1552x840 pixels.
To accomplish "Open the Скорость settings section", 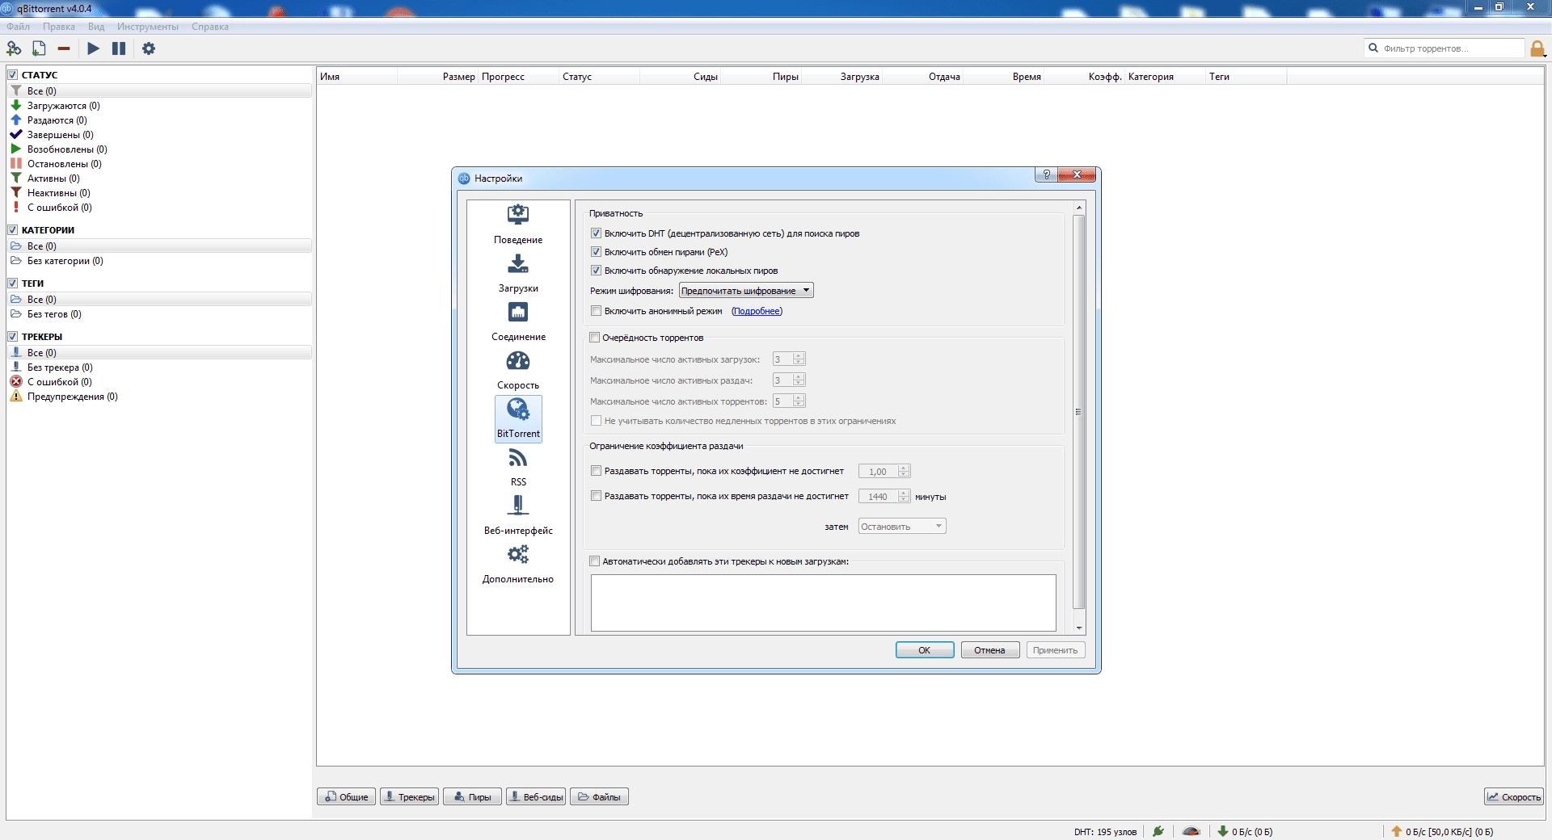I will tap(518, 370).
